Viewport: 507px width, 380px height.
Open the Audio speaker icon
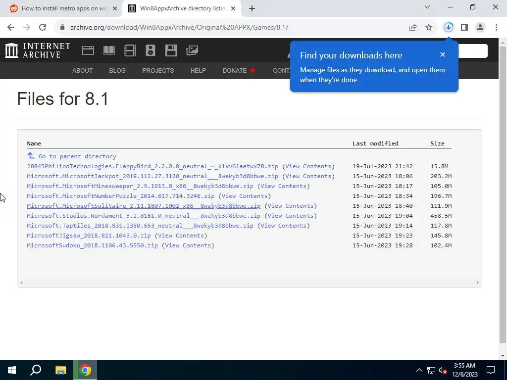151,50
